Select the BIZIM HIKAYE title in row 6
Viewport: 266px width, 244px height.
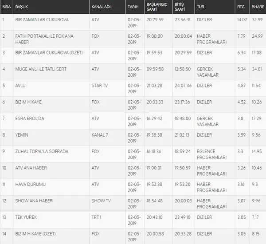[x=28, y=102]
